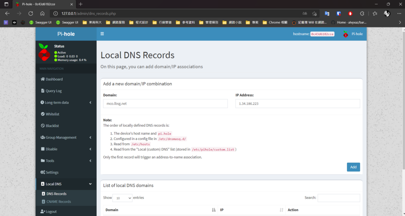The height and width of the screenshot is (216, 405).
Task: Click the pi.hole code text
Action: pyautogui.click(x=165, y=133)
